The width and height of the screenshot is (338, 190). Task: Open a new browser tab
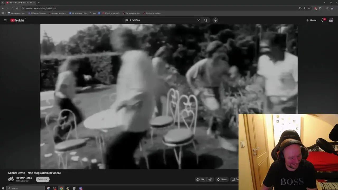(x=39, y=3)
